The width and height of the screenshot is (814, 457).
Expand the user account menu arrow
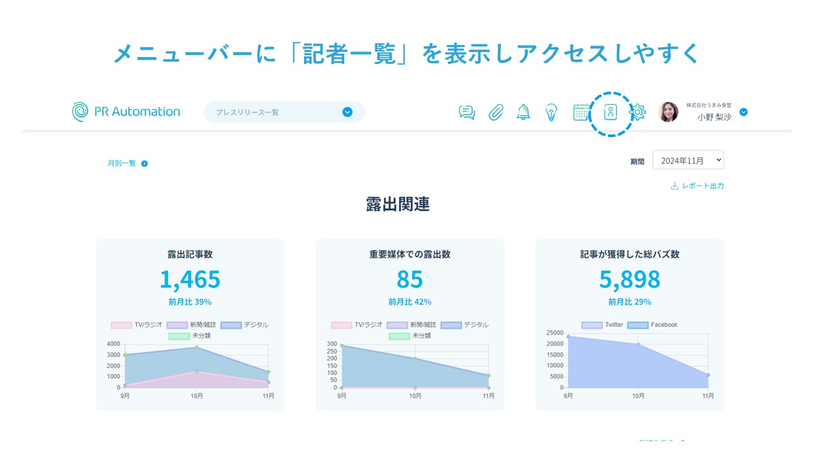tap(743, 112)
